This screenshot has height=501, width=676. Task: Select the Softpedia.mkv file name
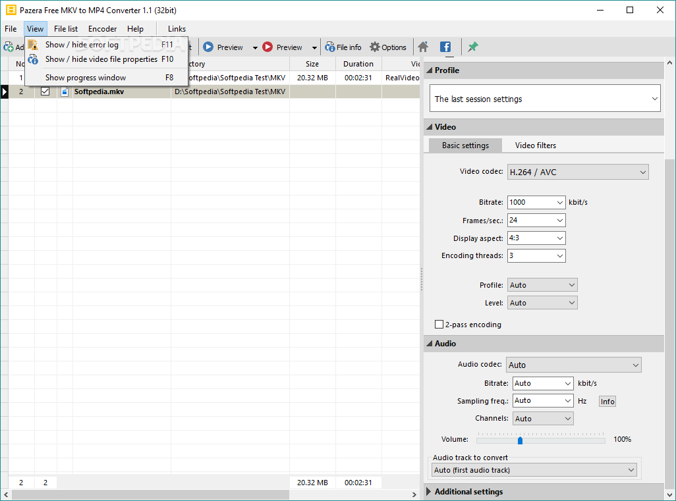point(99,92)
